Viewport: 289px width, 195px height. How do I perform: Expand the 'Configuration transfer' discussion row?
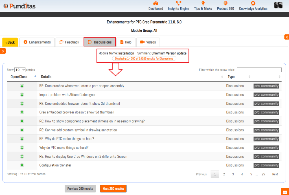click(x=22, y=165)
